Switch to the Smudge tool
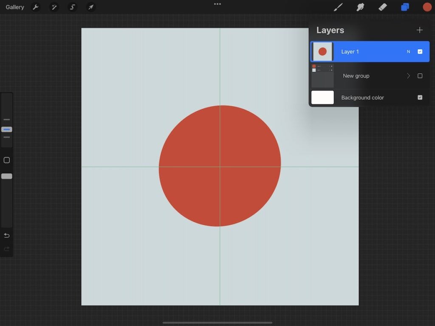The width and height of the screenshot is (435, 326). [x=360, y=7]
